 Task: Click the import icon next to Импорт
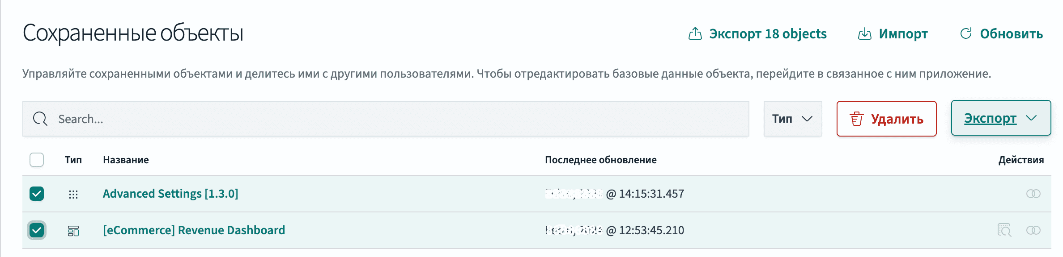[x=864, y=34]
